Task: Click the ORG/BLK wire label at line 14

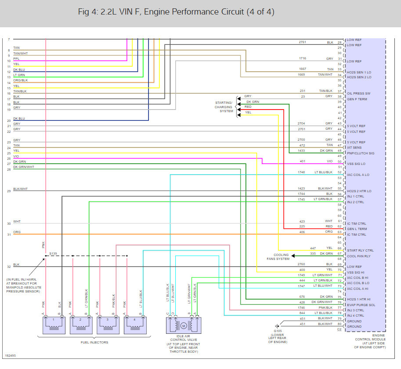Action: click(x=21, y=80)
